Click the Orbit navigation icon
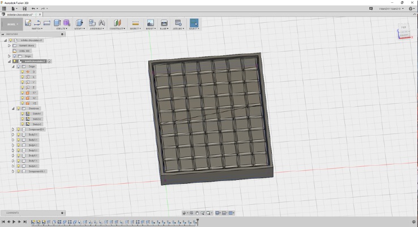 coord(184,213)
